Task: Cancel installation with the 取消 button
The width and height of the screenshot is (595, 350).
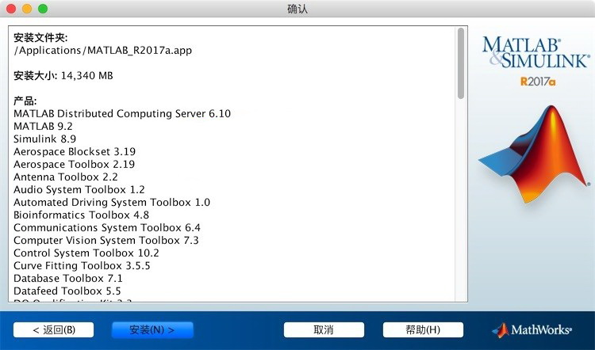Action: (x=324, y=329)
